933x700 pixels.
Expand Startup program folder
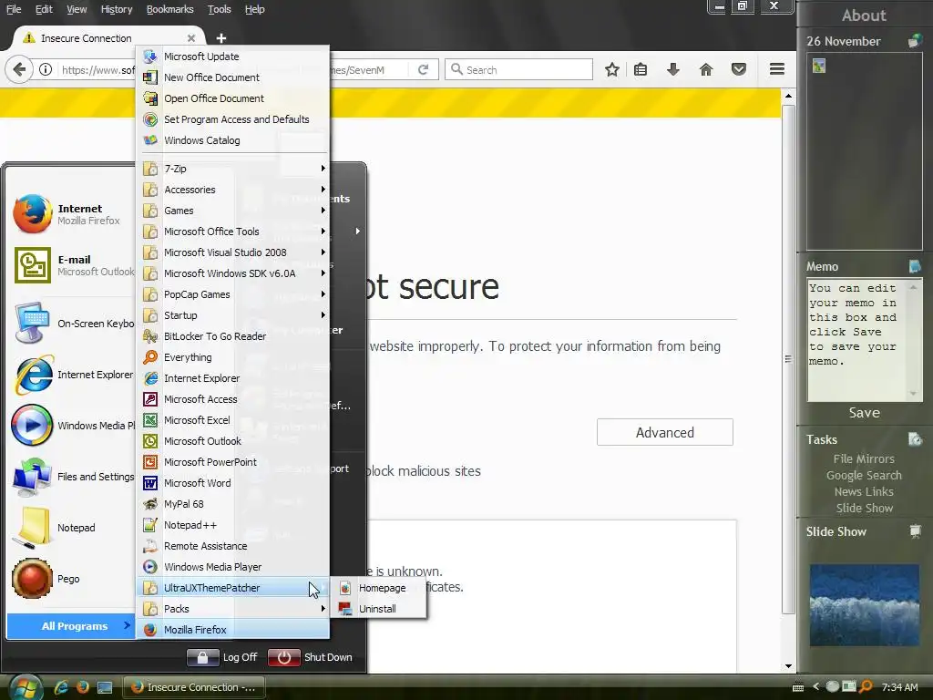[232, 315]
